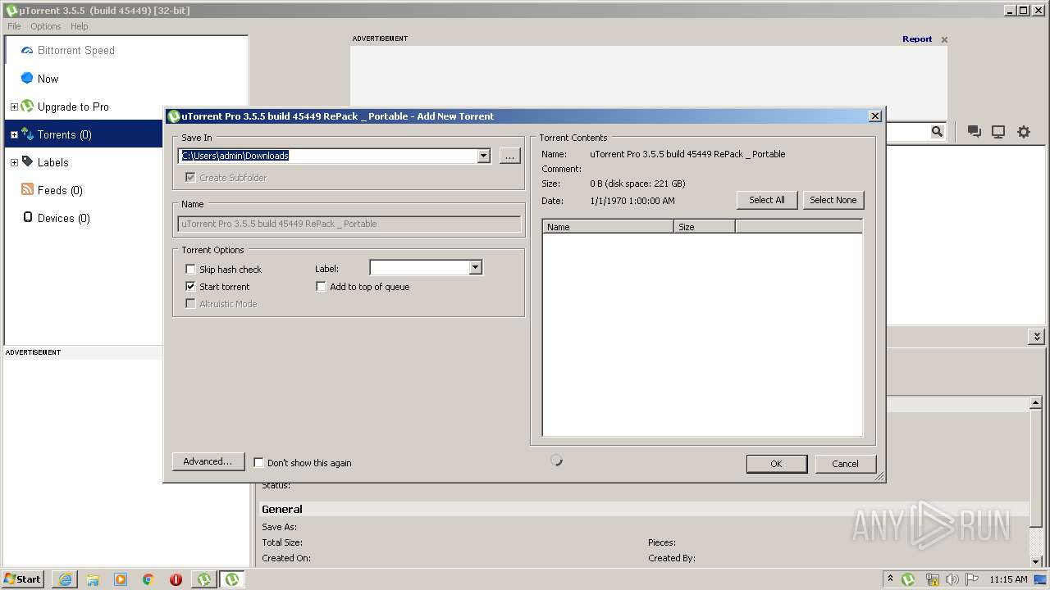Click the Feeds RSS icon in sidebar
1050x590 pixels.
[27, 190]
